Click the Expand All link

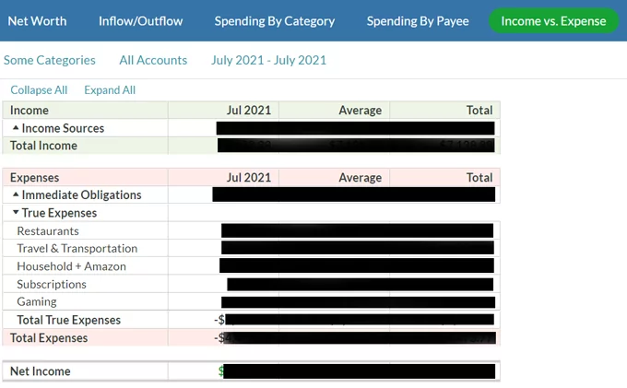coord(110,90)
